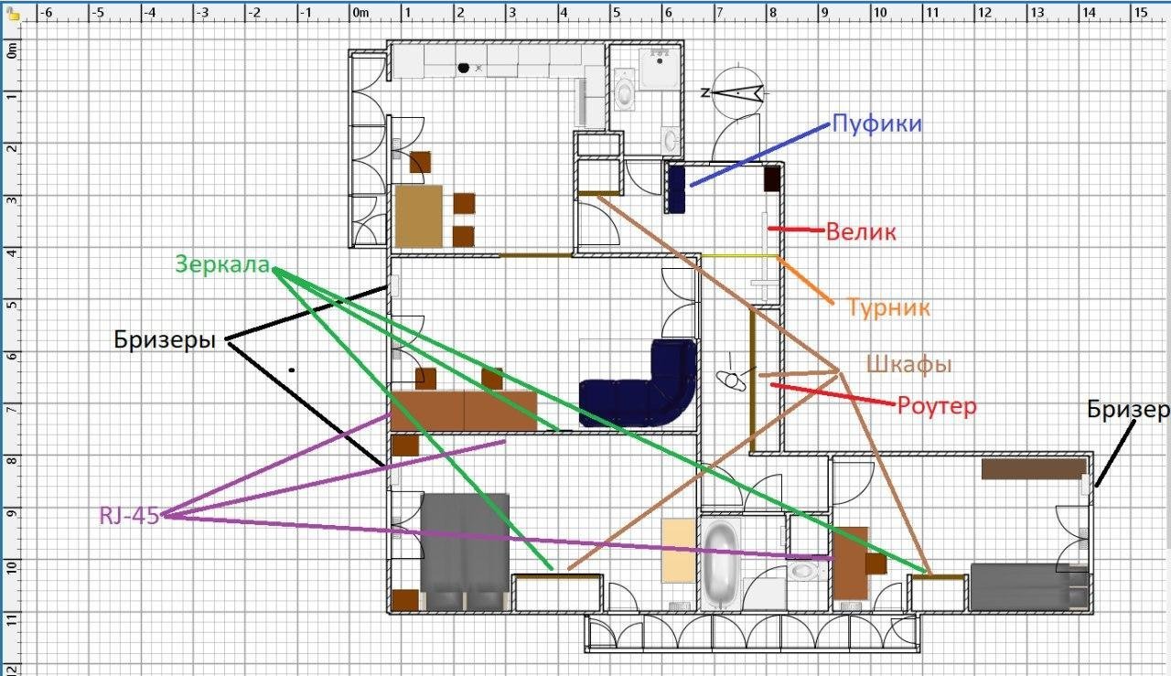Viewport: 1171px width, 676px height.
Task: Click the brown Шкафы label
Action: [909, 364]
